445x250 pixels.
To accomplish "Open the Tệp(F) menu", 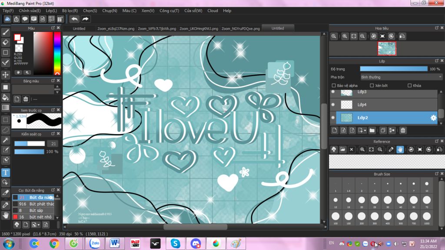I will 8,11.
